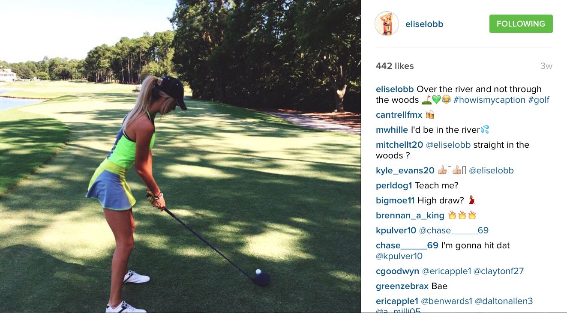Click the @kpulver10 mention in reply
Screen dimensions: 567x313
(399, 256)
